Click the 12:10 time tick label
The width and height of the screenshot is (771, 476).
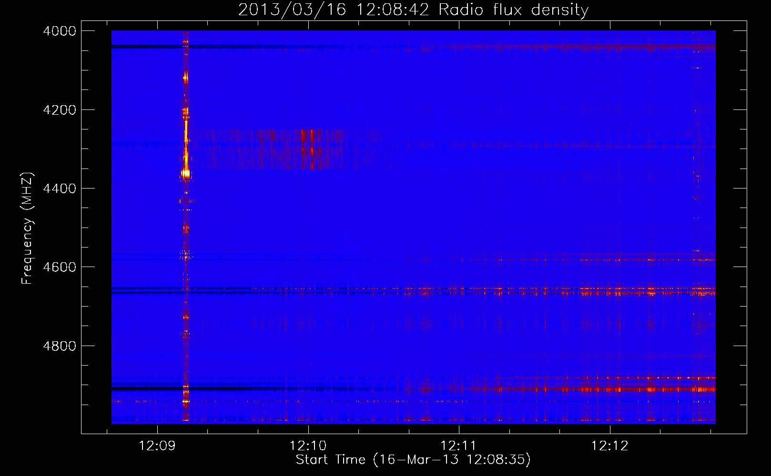click(x=308, y=446)
